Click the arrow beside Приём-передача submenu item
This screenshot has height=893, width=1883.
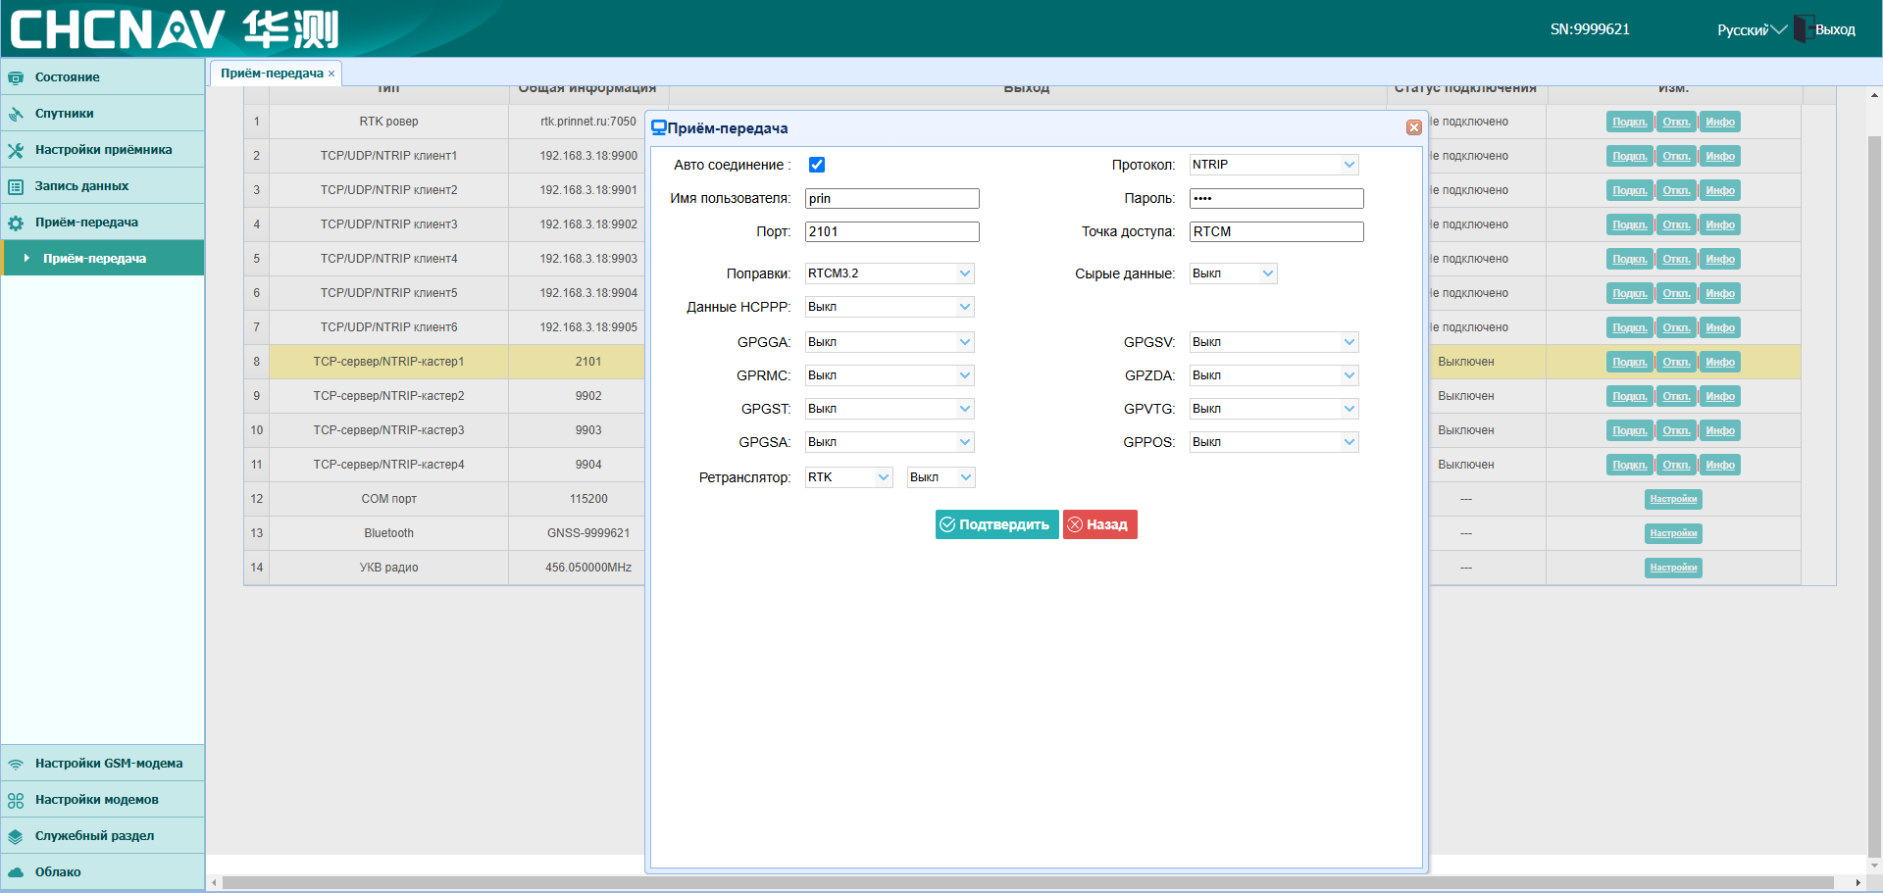click(x=26, y=258)
